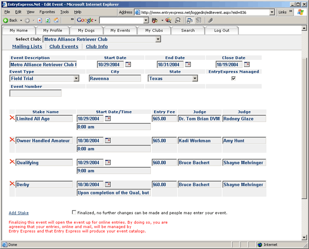Go to the Mailing Lists link

point(27,47)
